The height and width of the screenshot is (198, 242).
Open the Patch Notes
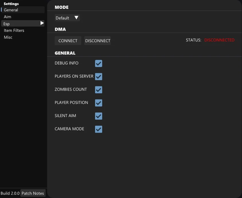33,193
